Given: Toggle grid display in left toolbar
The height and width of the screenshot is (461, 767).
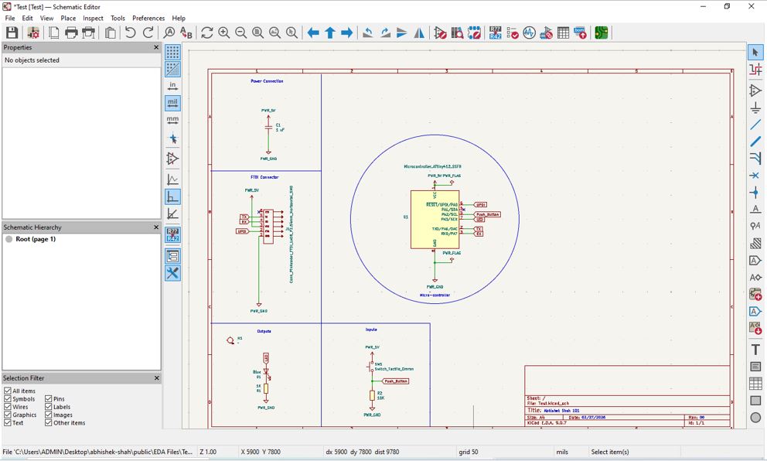Looking at the screenshot, I should pyautogui.click(x=172, y=52).
